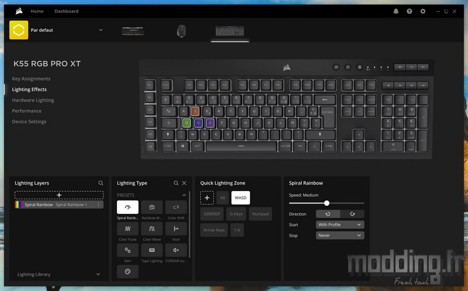468x291 pixels.
Task: Open Spiral Rainbow layer options menu
Action: point(98,205)
